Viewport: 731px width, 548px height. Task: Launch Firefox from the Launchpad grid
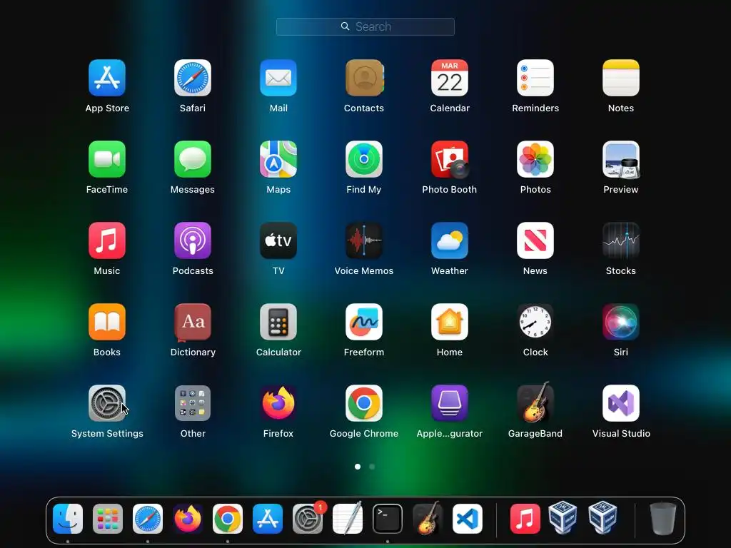278,403
